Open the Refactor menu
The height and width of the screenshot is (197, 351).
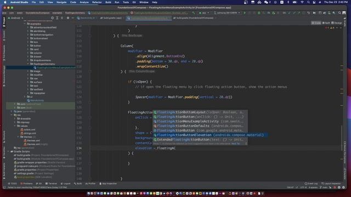click(97, 2)
